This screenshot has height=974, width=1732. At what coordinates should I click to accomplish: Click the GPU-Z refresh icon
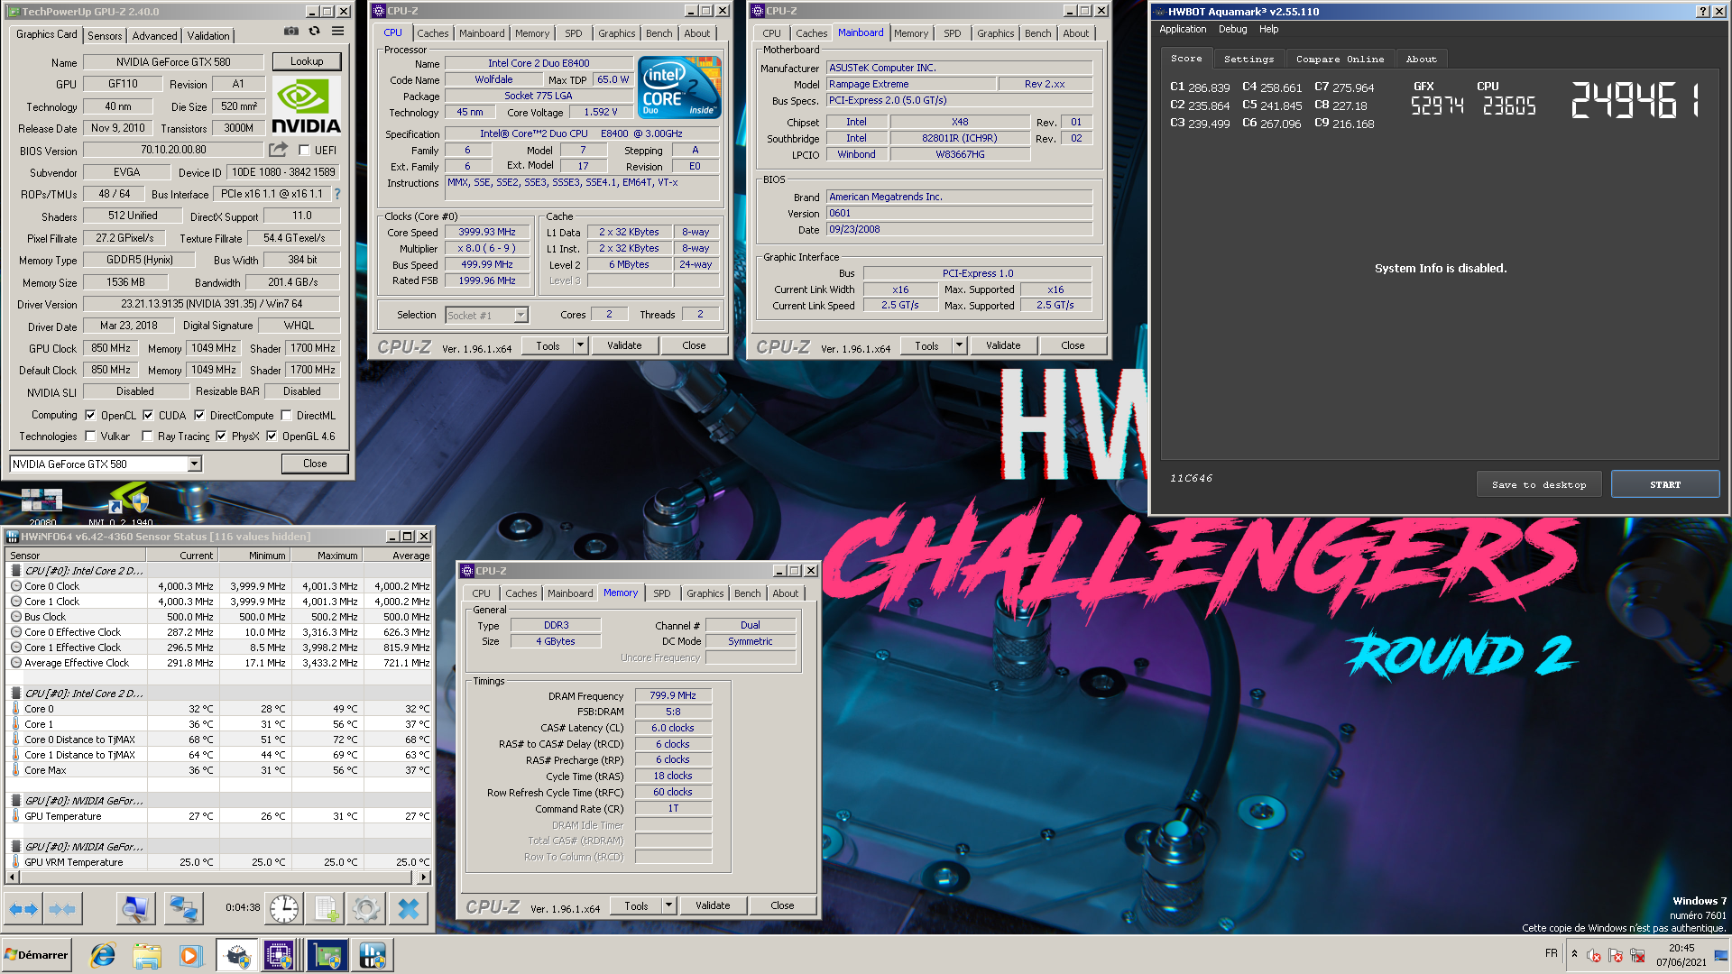point(314,32)
